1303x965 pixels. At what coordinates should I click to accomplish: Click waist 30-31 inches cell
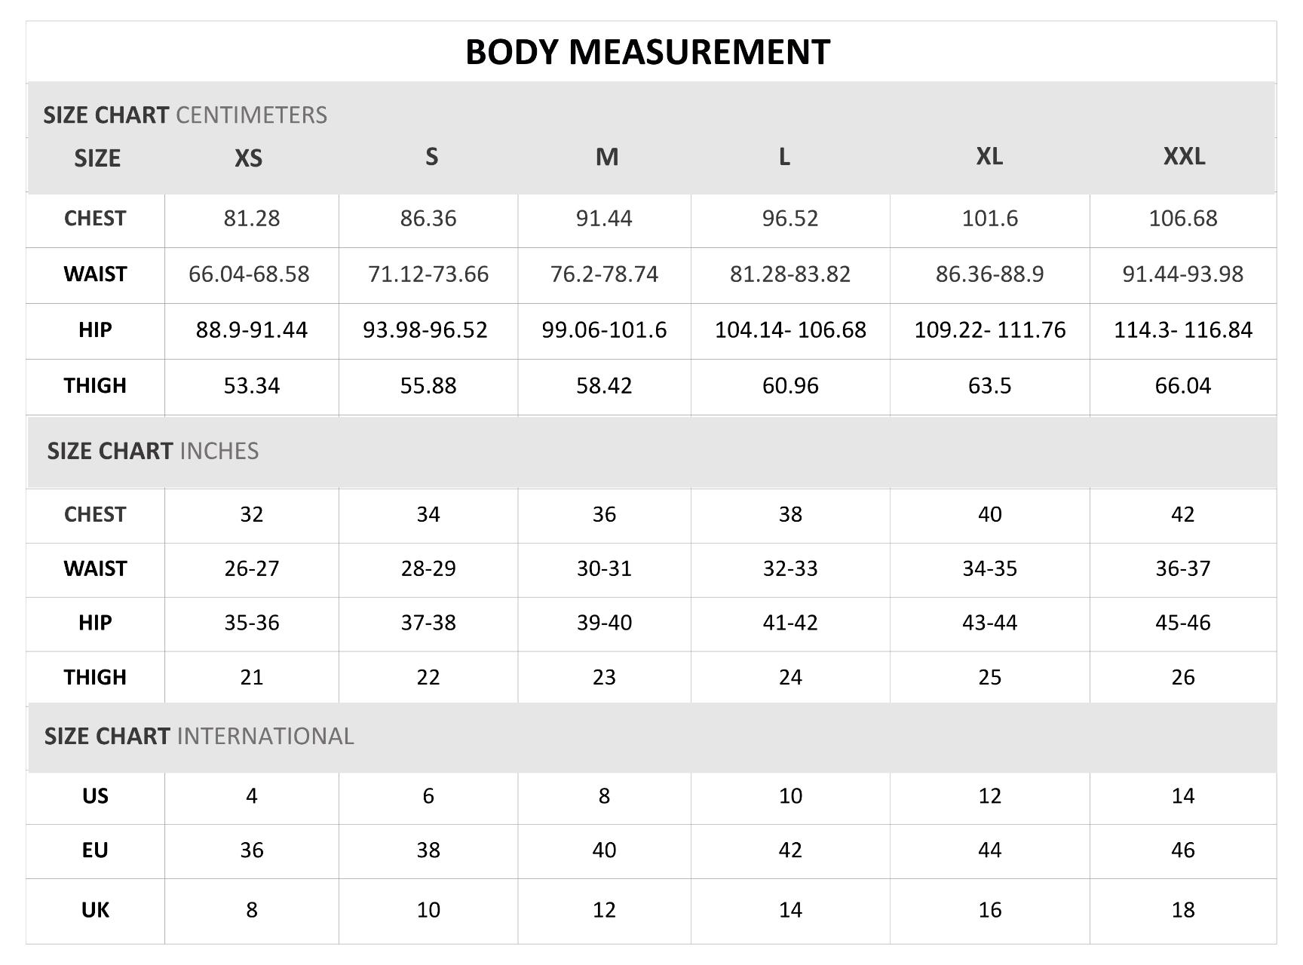603,568
